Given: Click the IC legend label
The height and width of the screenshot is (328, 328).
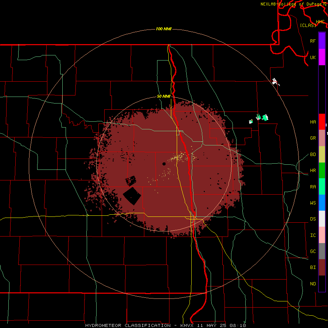Looking at the screenshot, I should tap(313, 235).
